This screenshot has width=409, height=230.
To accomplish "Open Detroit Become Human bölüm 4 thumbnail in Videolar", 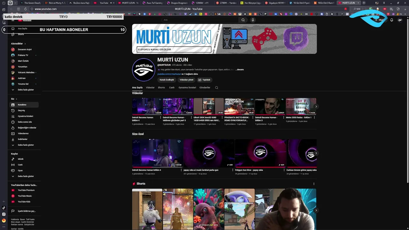I will 147,106.
